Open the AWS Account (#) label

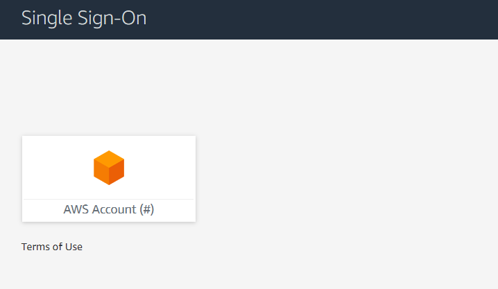click(109, 209)
